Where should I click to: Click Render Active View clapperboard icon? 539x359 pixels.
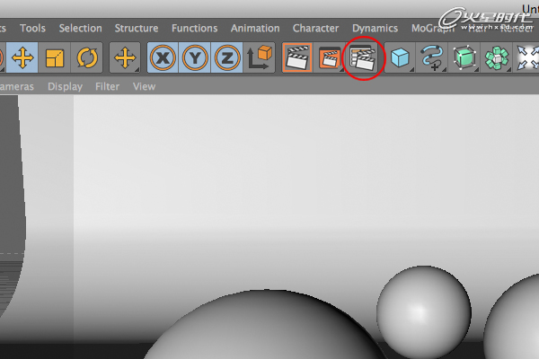(297, 59)
